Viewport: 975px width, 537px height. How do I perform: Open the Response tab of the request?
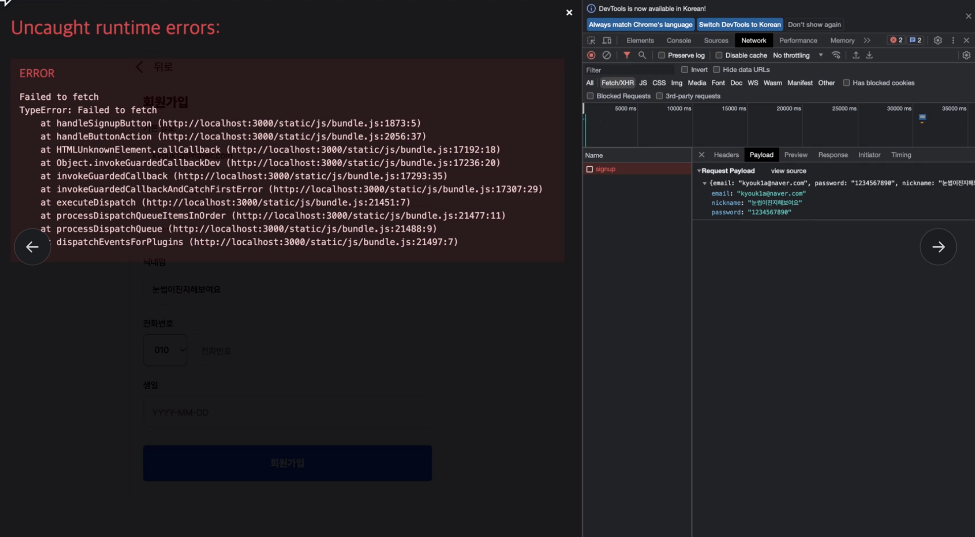(x=833, y=155)
